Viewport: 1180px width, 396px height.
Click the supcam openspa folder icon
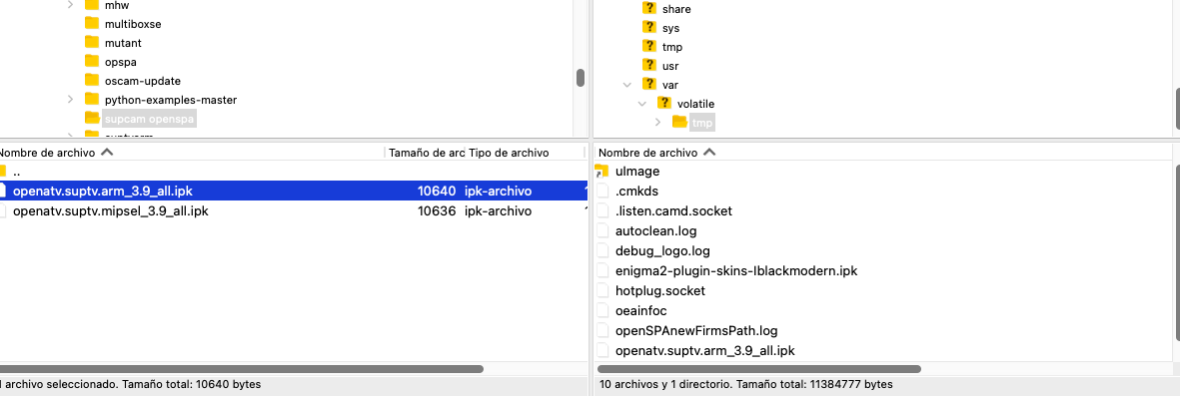click(x=92, y=118)
